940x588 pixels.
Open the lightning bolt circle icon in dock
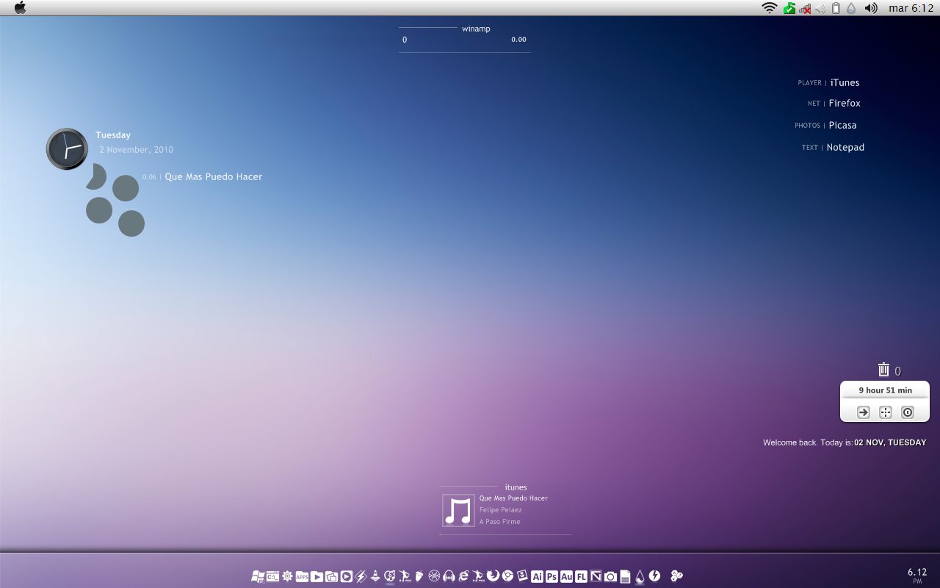tap(654, 576)
